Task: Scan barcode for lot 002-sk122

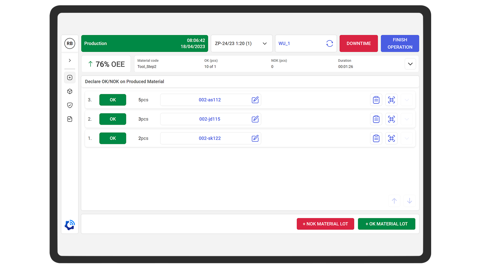Action: click(x=391, y=138)
